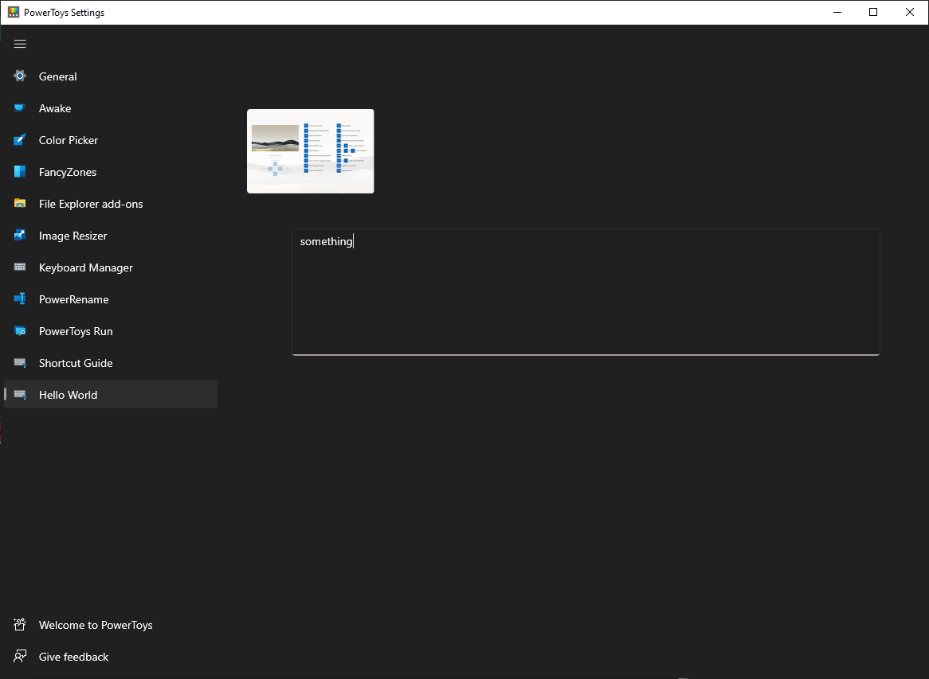929x679 pixels.
Task: Click the Shortcut Guide preview thumbnail
Action: point(310,151)
